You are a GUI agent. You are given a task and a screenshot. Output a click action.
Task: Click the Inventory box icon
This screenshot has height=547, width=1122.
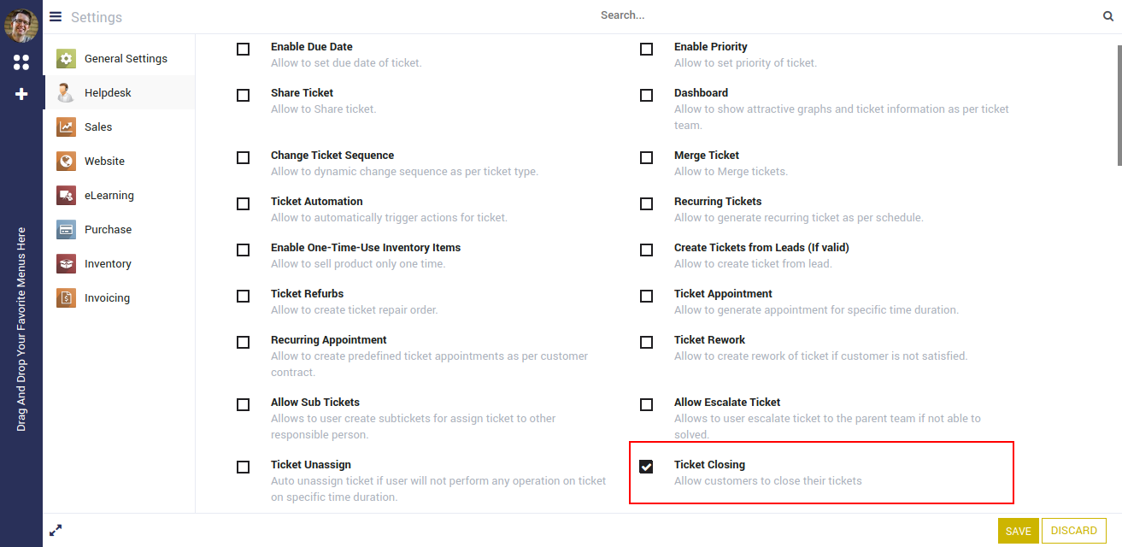pyautogui.click(x=66, y=264)
